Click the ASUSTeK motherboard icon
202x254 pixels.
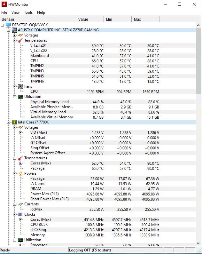(x=14, y=30)
